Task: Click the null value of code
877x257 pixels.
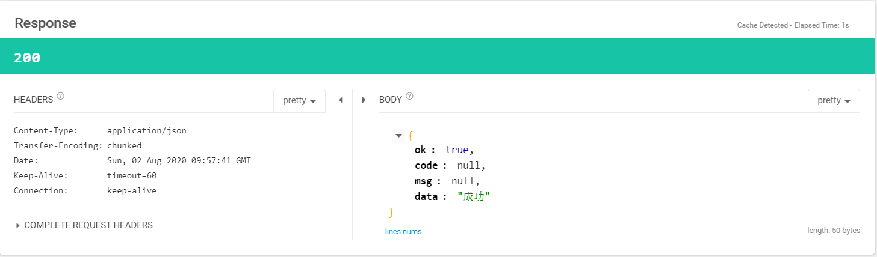Action: click(471, 165)
